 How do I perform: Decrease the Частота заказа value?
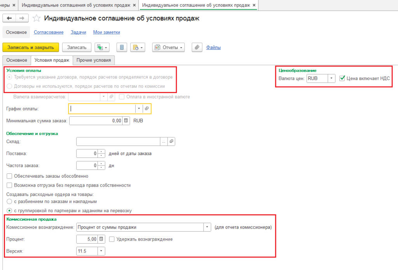(101, 168)
